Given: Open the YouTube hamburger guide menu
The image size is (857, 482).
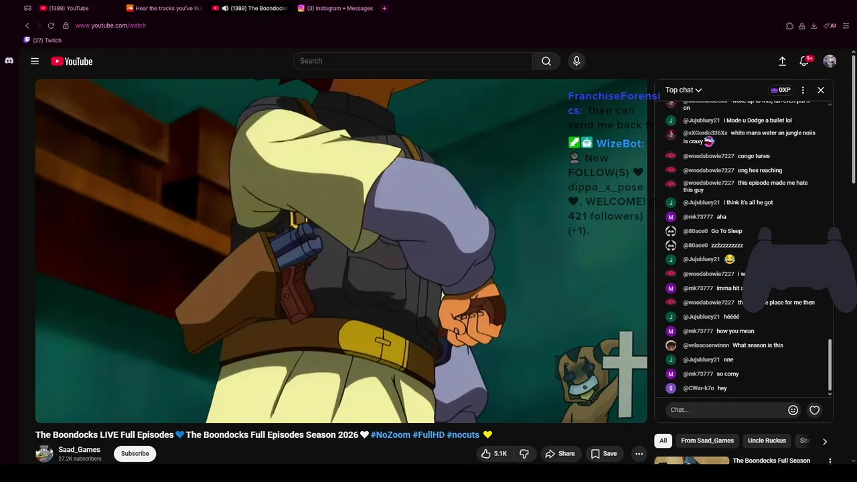Looking at the screenshot, I should pos(35,61).
